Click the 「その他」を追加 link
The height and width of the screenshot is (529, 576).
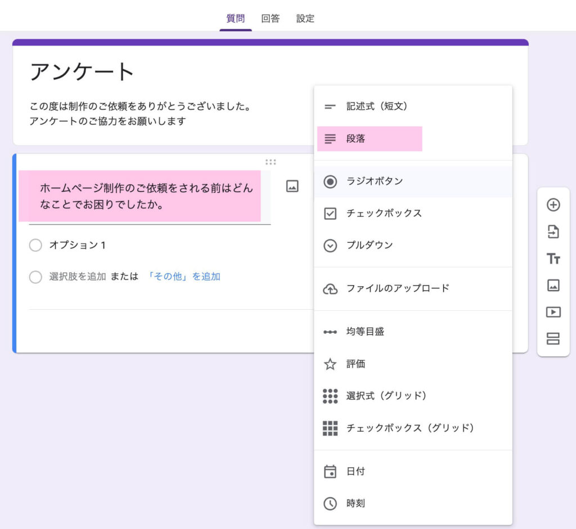pos(183,277)
